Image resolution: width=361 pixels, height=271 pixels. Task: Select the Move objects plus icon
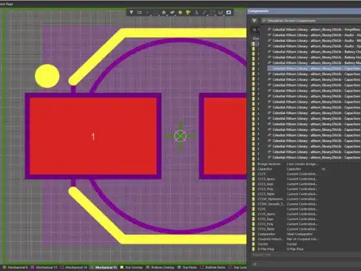(148, 12)
